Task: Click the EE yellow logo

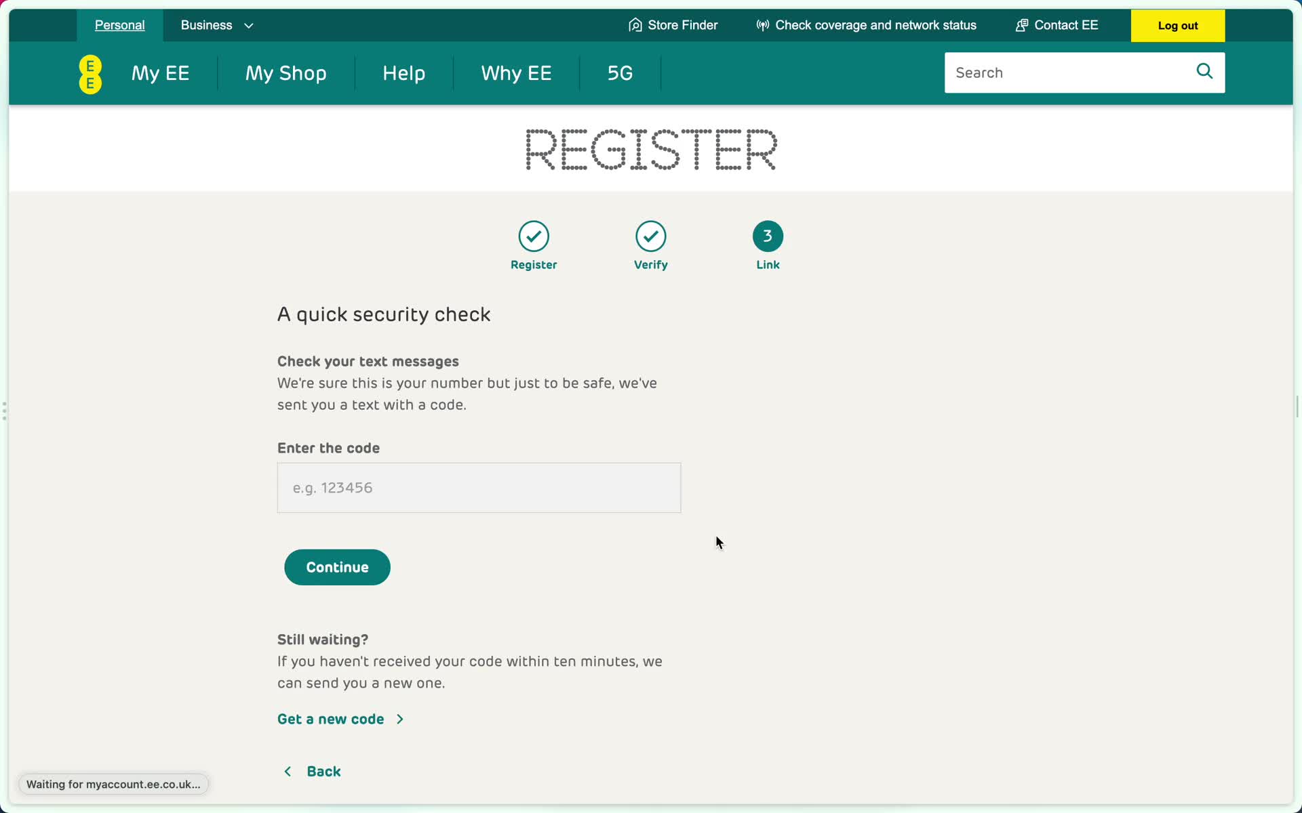Action: (x=90, y=74)
